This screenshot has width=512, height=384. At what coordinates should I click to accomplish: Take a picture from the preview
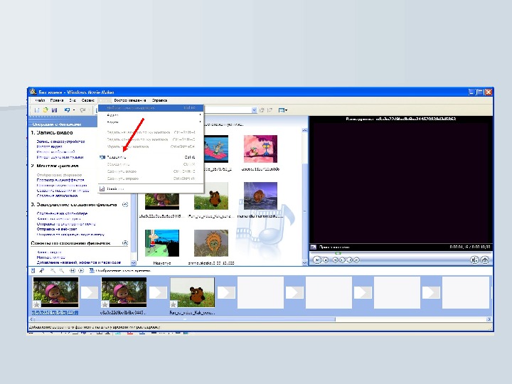point(485,260)
